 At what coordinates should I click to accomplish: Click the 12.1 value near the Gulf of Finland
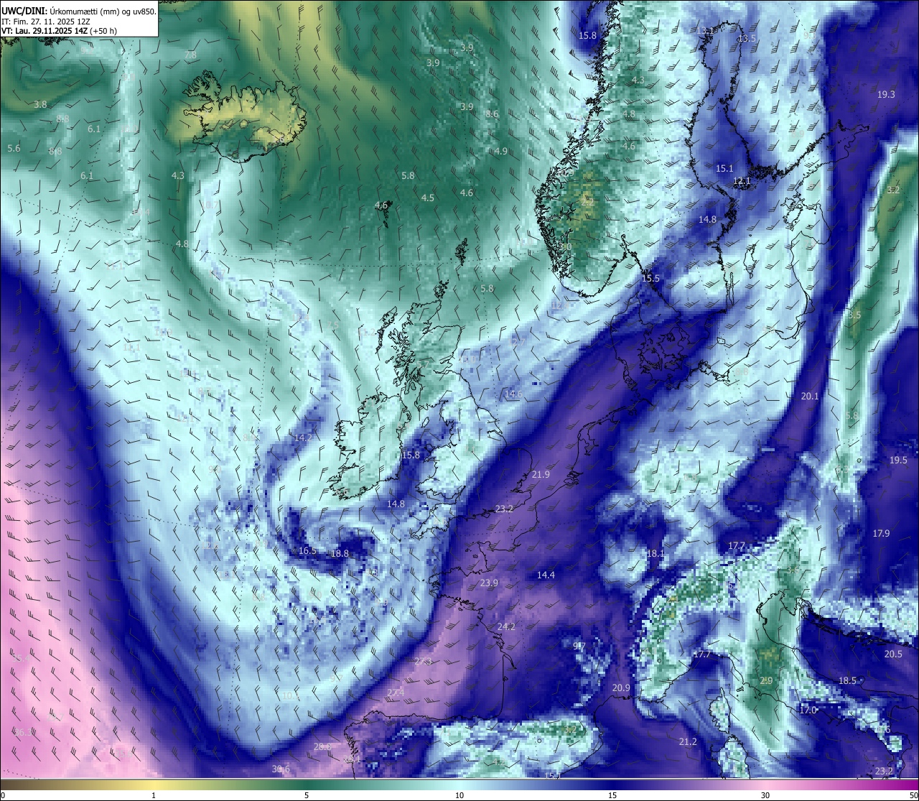point(742,181)
